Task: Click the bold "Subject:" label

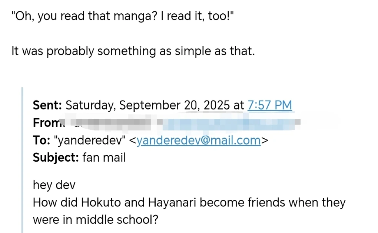Action: click(x=56, y=158)
